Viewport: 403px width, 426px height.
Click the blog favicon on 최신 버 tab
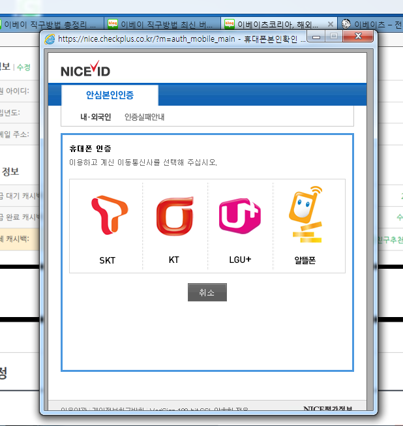pos(113,24)
